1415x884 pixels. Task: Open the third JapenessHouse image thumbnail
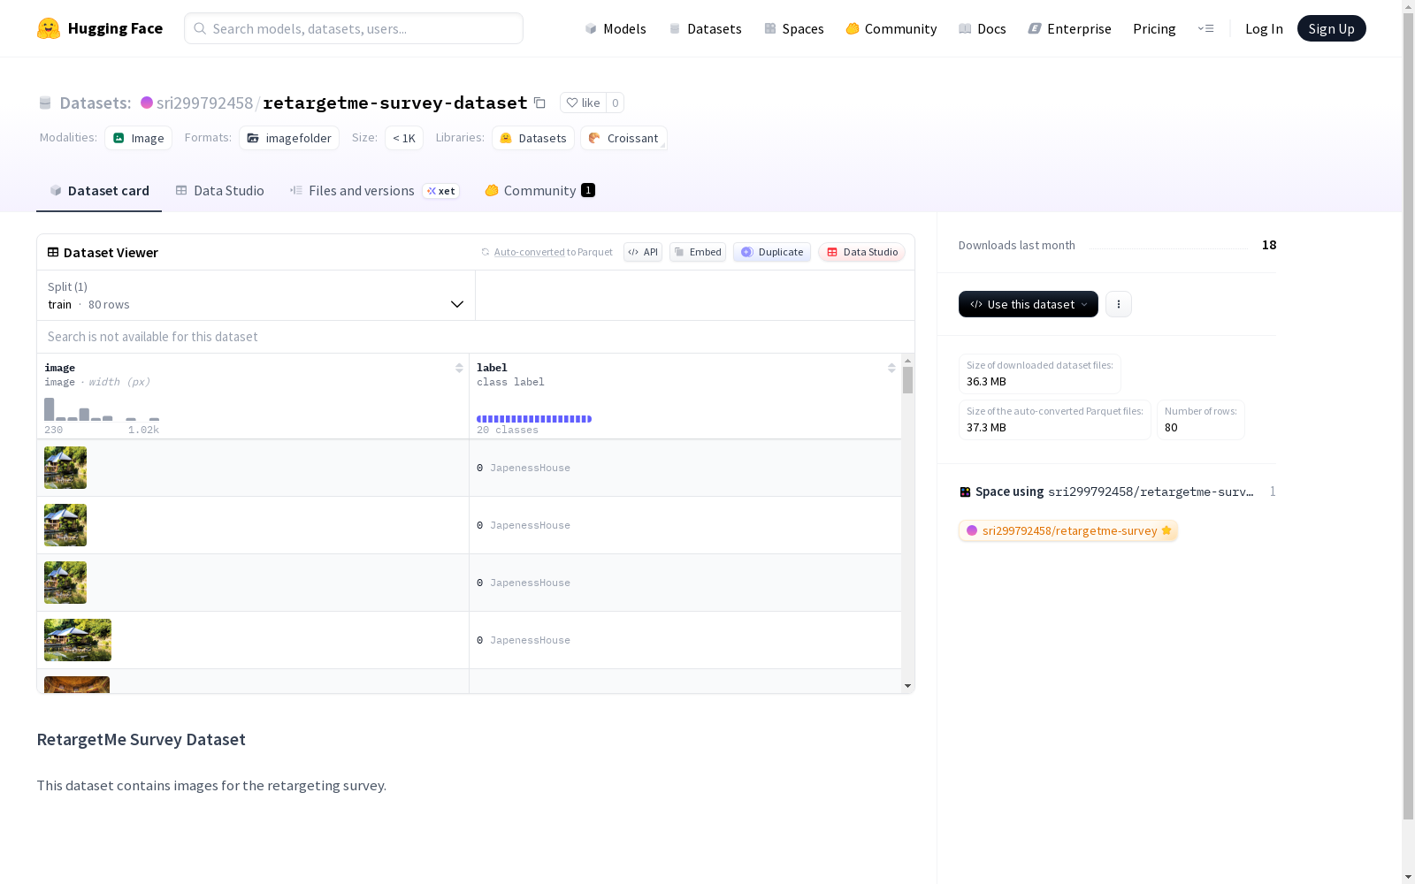coord(65,583)
